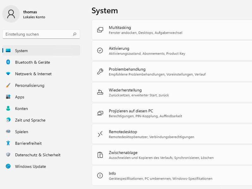Click the paintbrush Personalisierung icon
Screen dimensions: 252x189
point(8,85)
